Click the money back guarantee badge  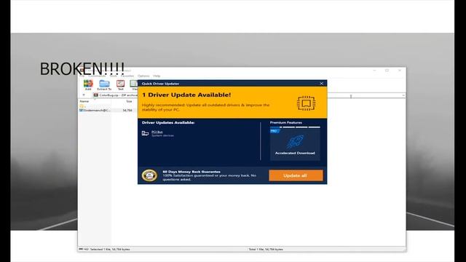[x=149, y=175]
